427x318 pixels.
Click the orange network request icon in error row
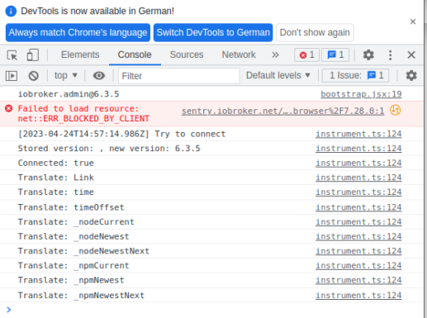click(x=396, y=110)
